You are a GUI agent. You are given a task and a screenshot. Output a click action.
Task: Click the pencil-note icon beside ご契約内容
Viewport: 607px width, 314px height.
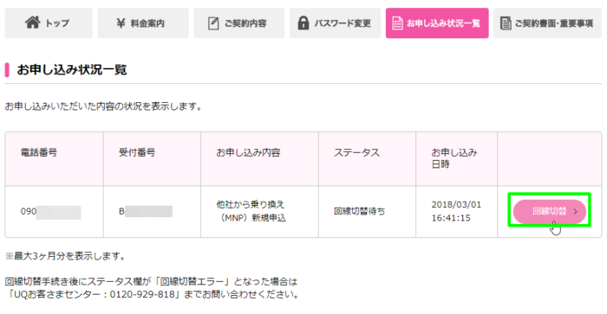pyautogui.click(x=213, y=23)
